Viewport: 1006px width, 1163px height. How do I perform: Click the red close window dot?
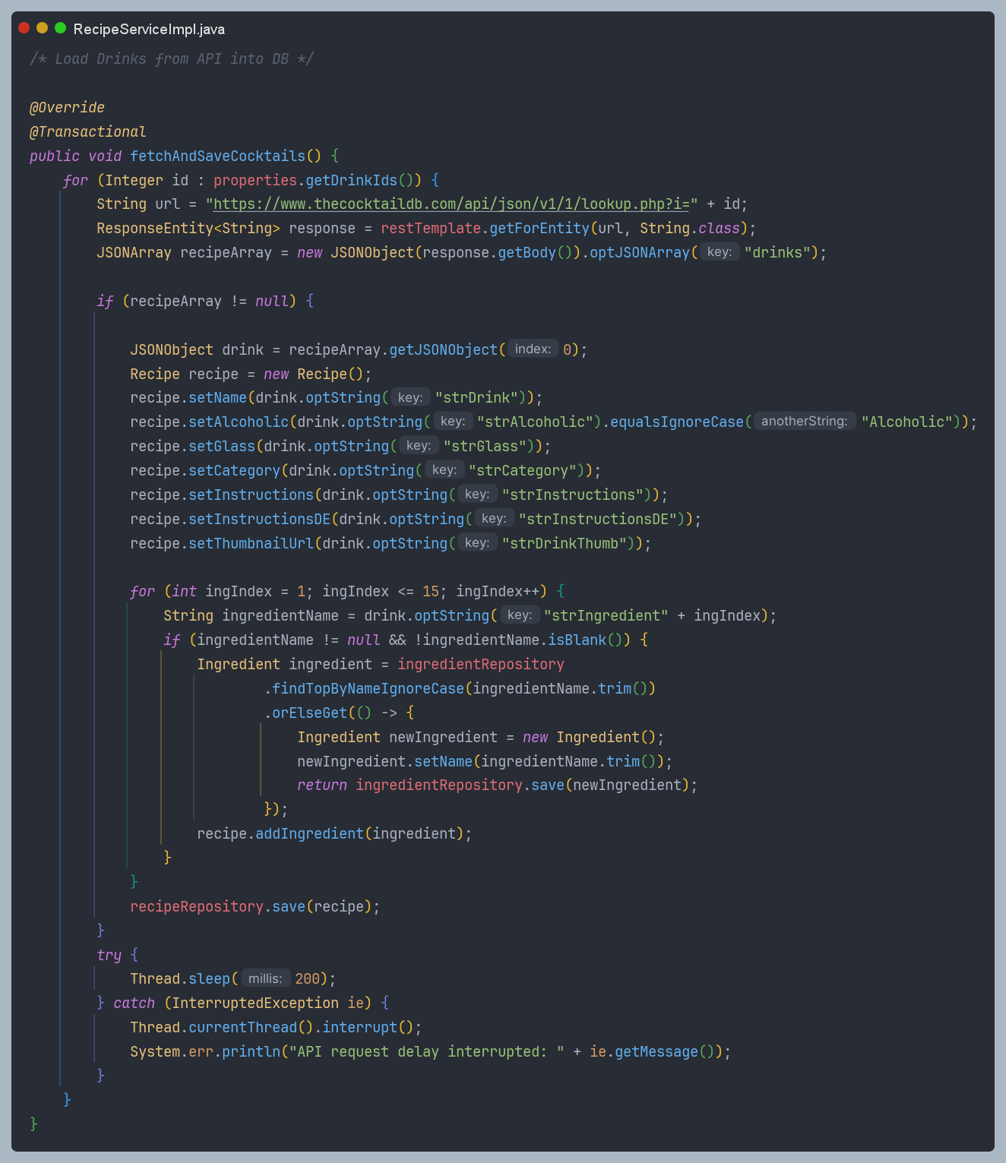coord(24,28)
